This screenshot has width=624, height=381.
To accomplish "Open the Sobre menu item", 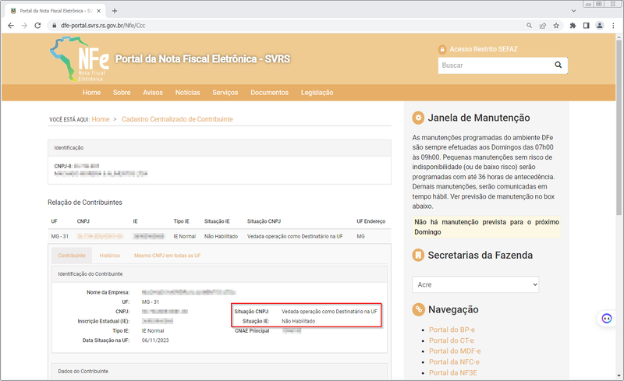I will [x=122, y=92].
